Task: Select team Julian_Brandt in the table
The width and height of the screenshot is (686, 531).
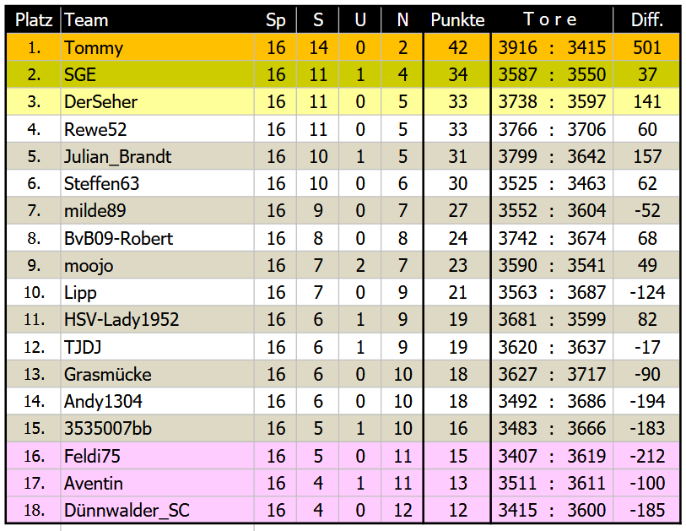Action: 117,157
